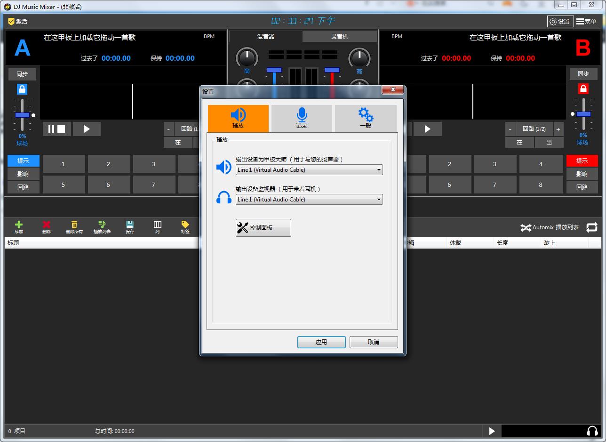Toggle the repeat playlist loop icon

592,227
